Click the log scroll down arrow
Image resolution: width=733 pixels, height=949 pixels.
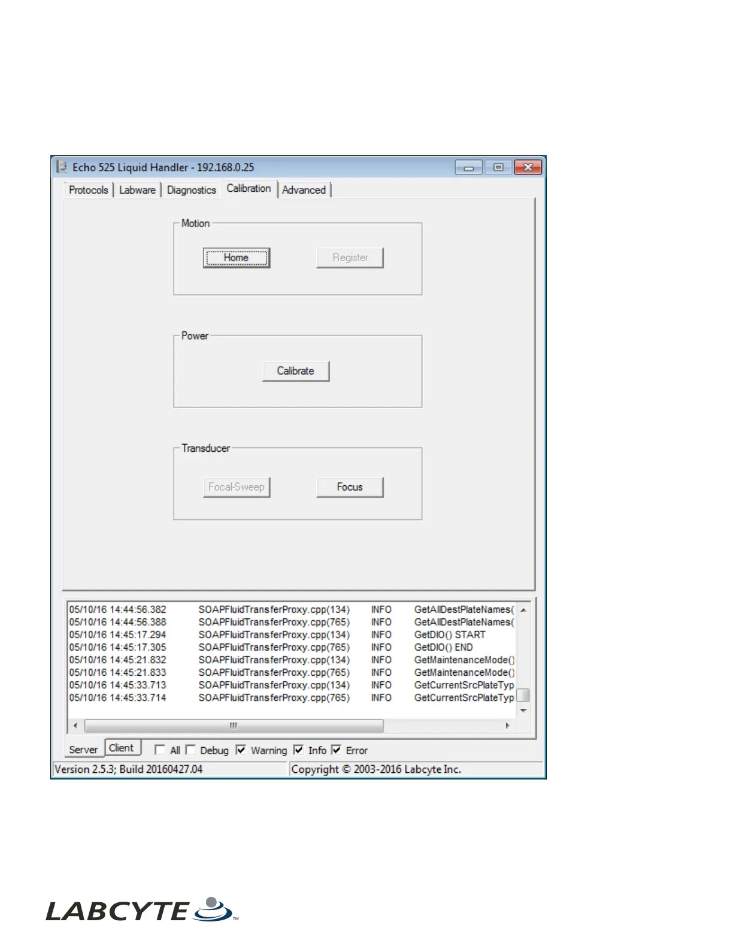[x=523, y=711]
